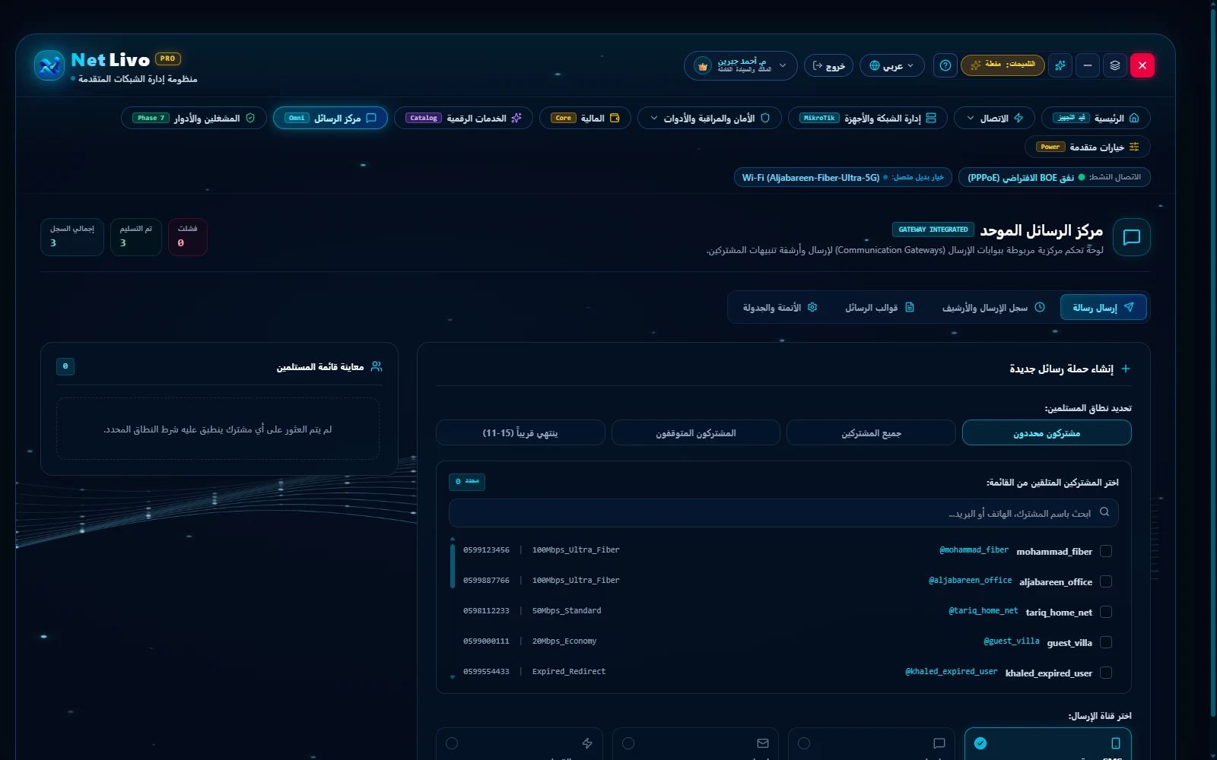Expand the الاتصال navigation dropdown
Screen dimensions: 1217x760
click(994, 118)
